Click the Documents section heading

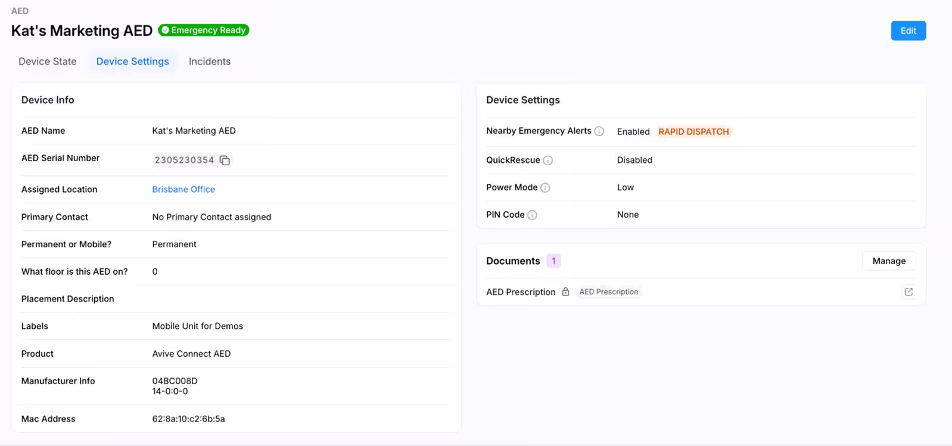point(513,261)
